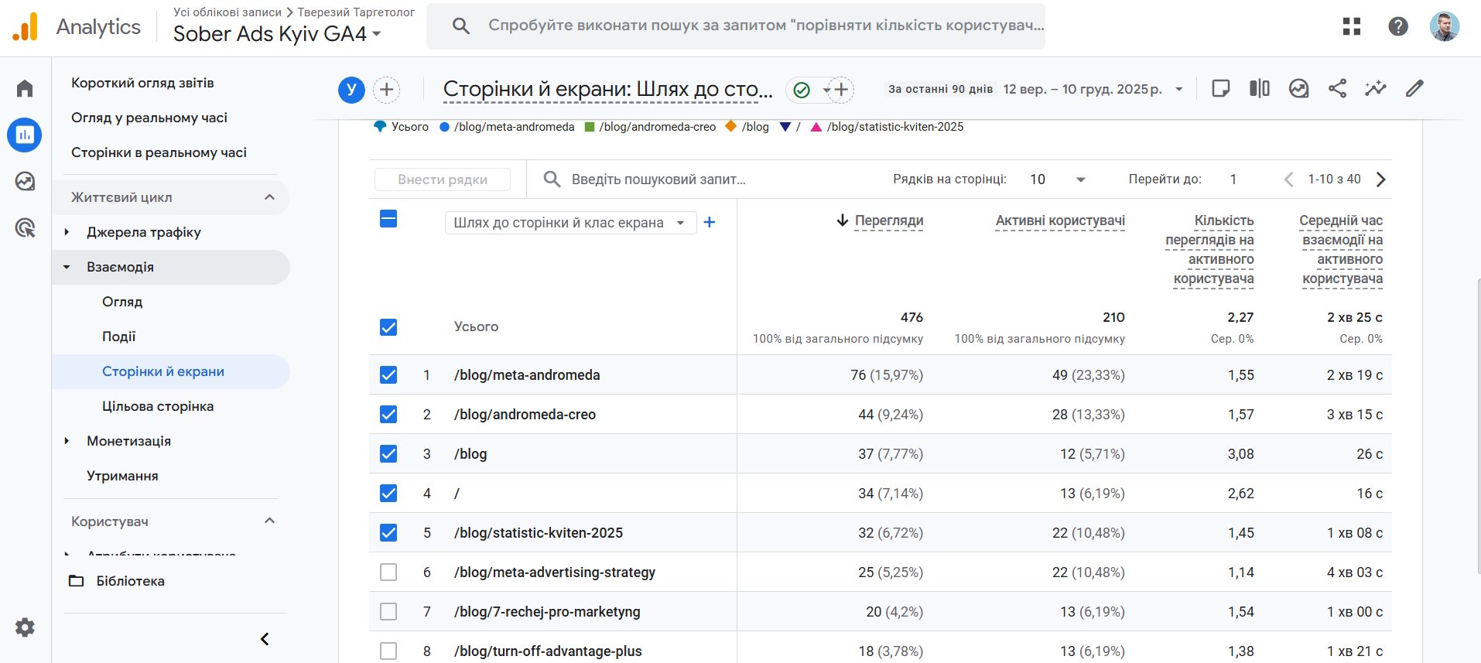This screenshot has width=1481, height=663.
Task: Add a comparison with the plus button
Action: pos(387,90)
